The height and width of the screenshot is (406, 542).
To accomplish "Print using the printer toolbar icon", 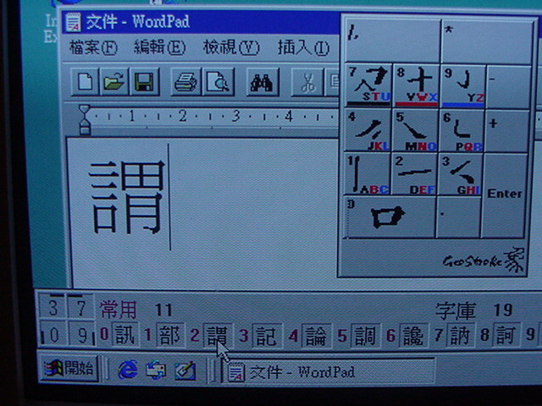I will [186, 82].
